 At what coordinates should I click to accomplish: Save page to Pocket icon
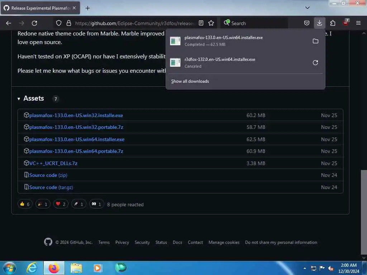307,23
